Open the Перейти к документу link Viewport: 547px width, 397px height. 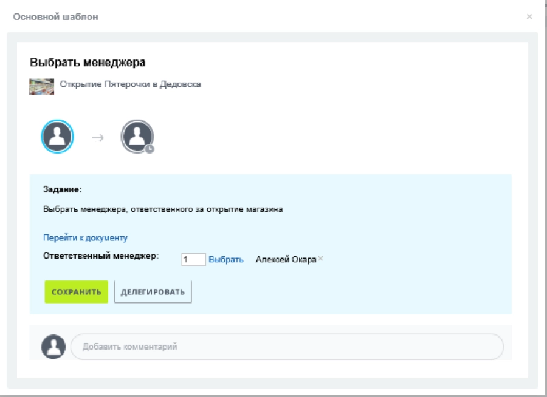click(85, 238)
